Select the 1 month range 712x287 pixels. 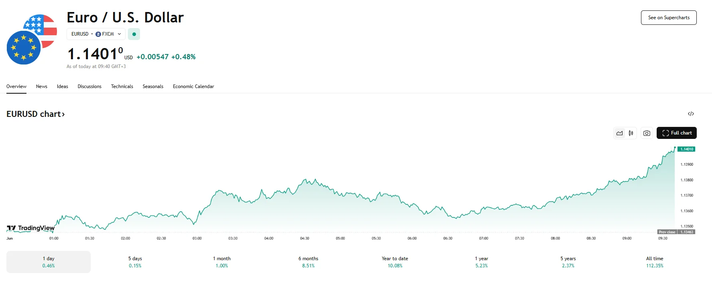(x=222, y=262)
